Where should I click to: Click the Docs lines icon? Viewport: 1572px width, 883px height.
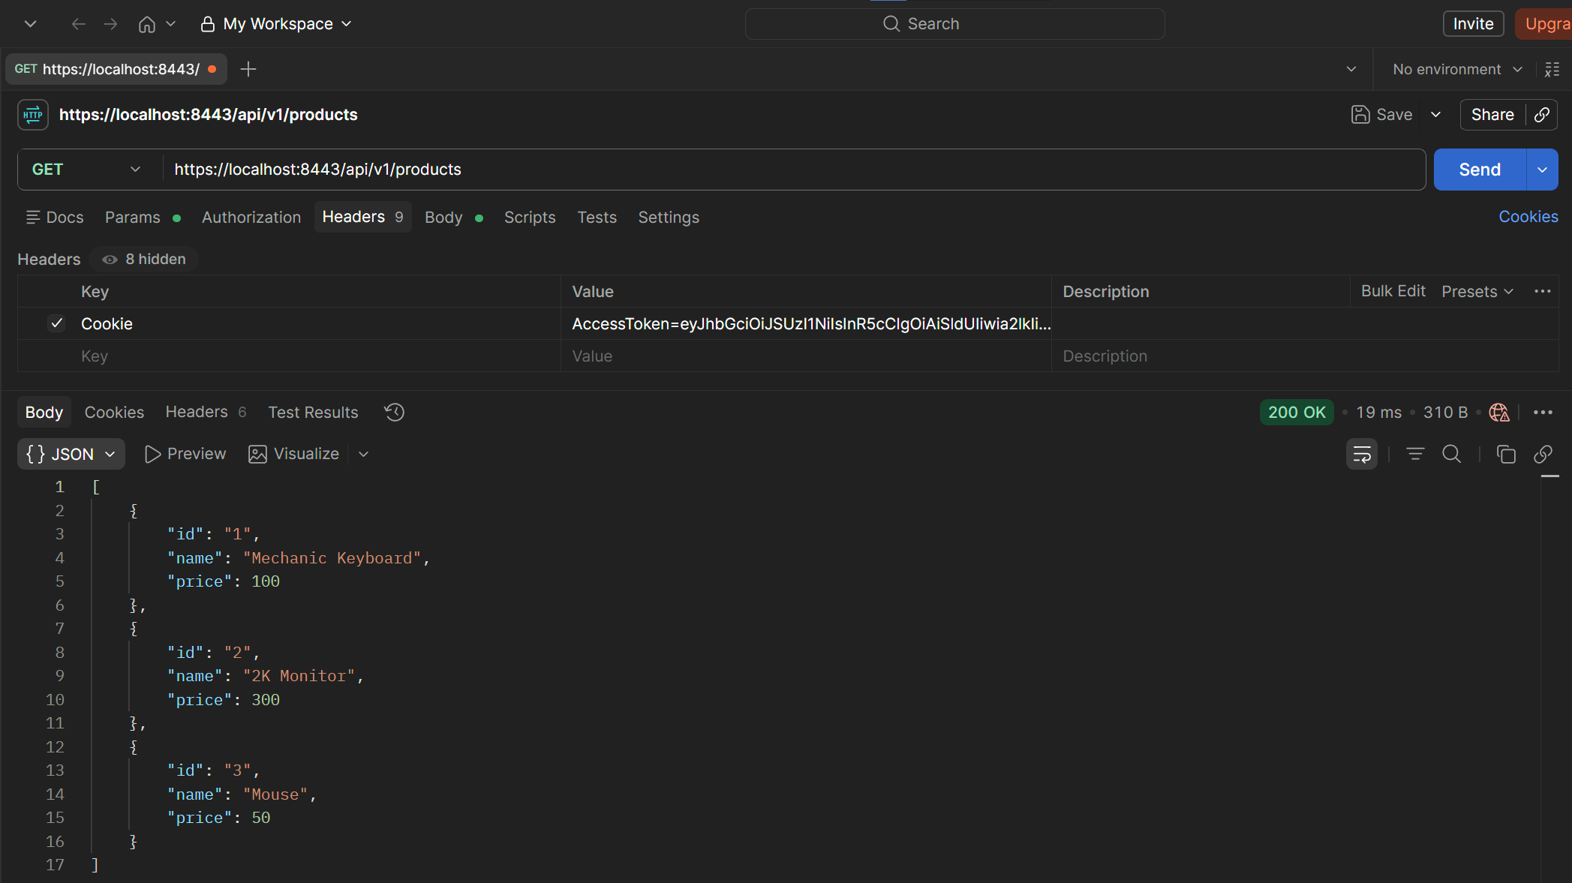pos(33,218)
